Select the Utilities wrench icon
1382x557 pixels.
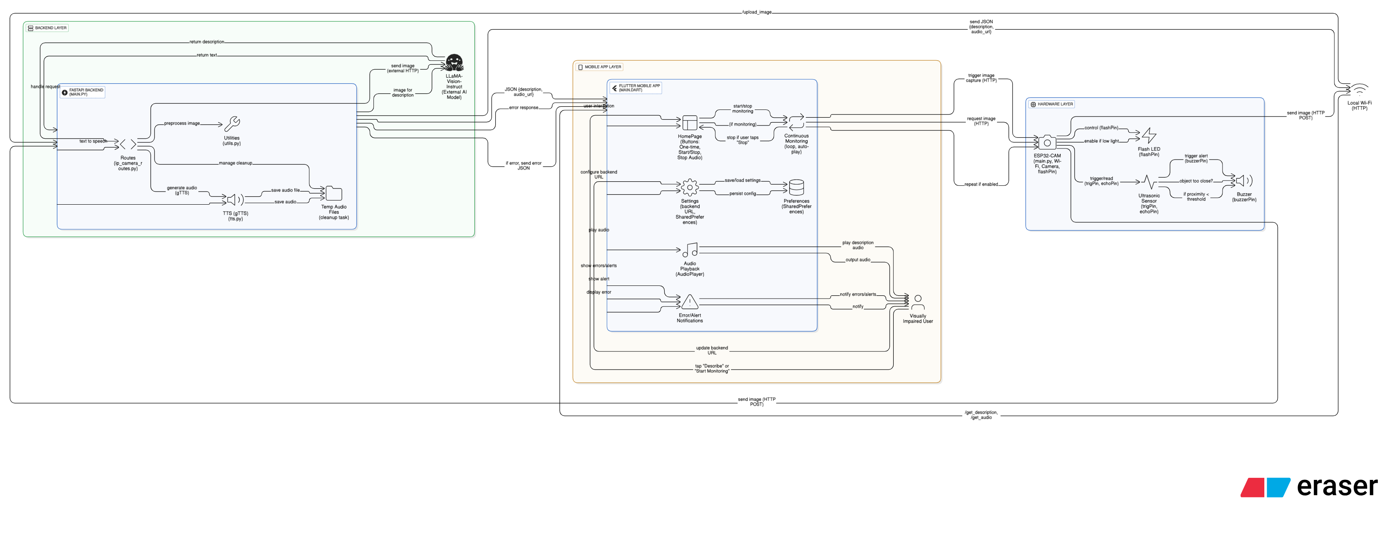click(x=232, y=124)
